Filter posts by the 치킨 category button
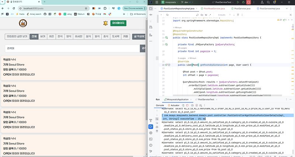 51,36
